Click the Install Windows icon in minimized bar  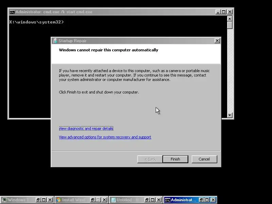(x=59, y=200)
